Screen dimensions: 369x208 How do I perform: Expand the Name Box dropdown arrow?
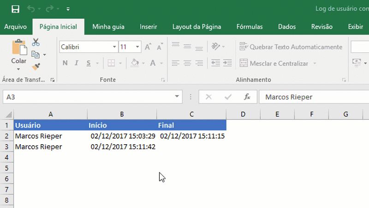point(177,97)
